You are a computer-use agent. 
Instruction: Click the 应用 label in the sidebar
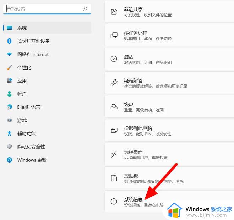point(22,81)
